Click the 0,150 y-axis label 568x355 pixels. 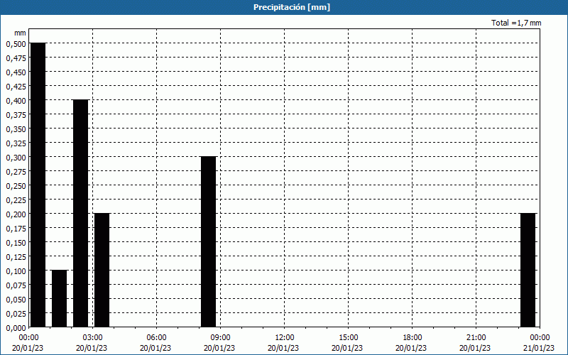[x=16, y=242]
